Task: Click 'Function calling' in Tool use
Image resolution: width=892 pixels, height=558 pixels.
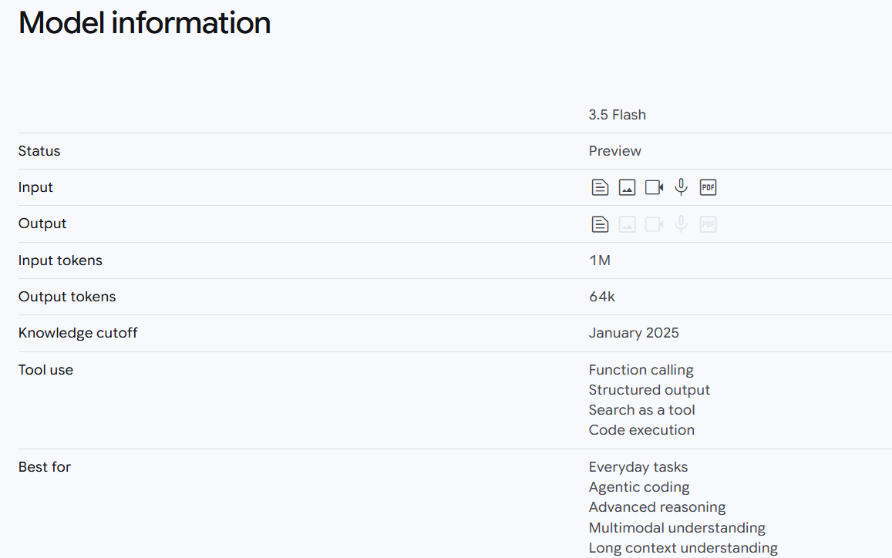Action: (641, 370)
